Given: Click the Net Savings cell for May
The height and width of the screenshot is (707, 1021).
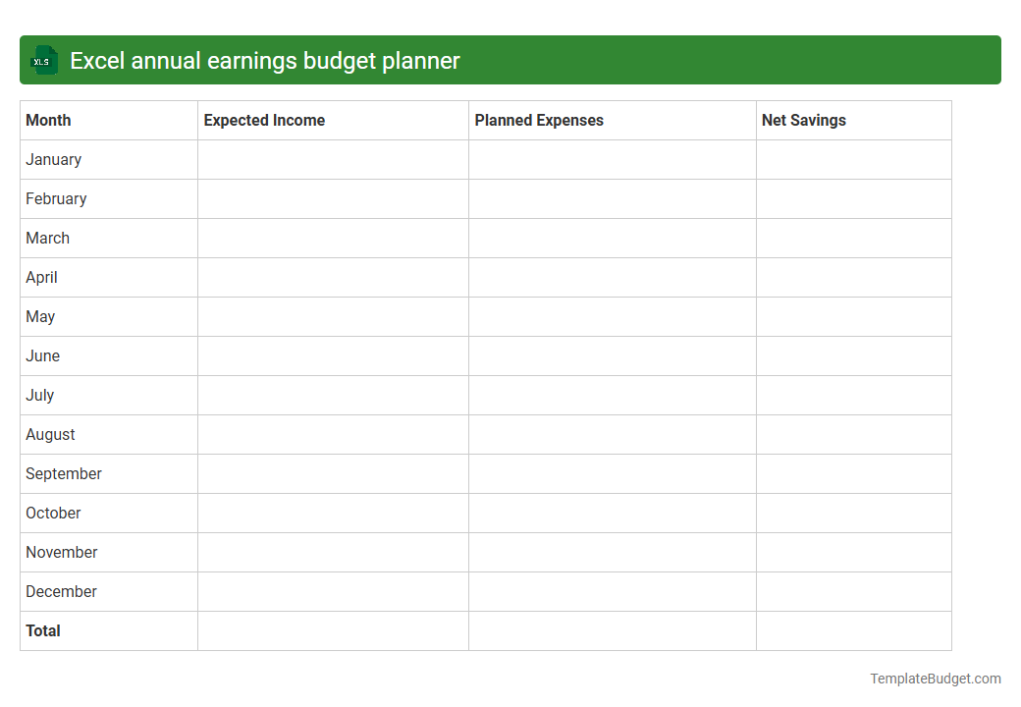Looking at the screenshot, I should click(853, 316).
